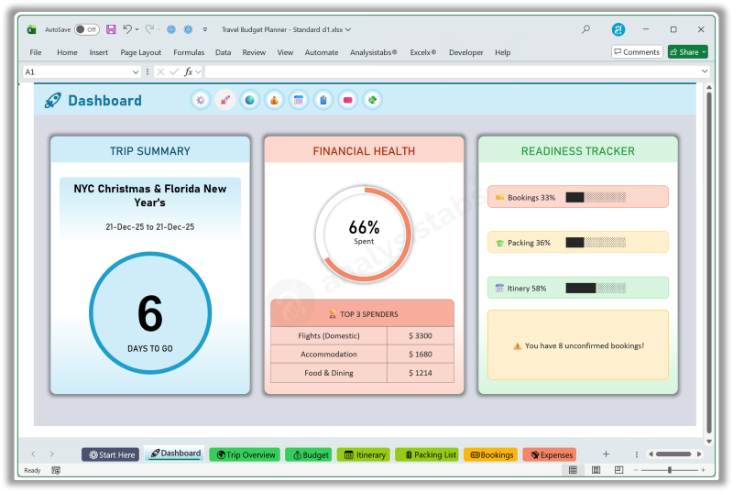Viewport: 733px width, 492px height.
Task: Open the Automate ribbon tab
Action: (x=322, y=52)
